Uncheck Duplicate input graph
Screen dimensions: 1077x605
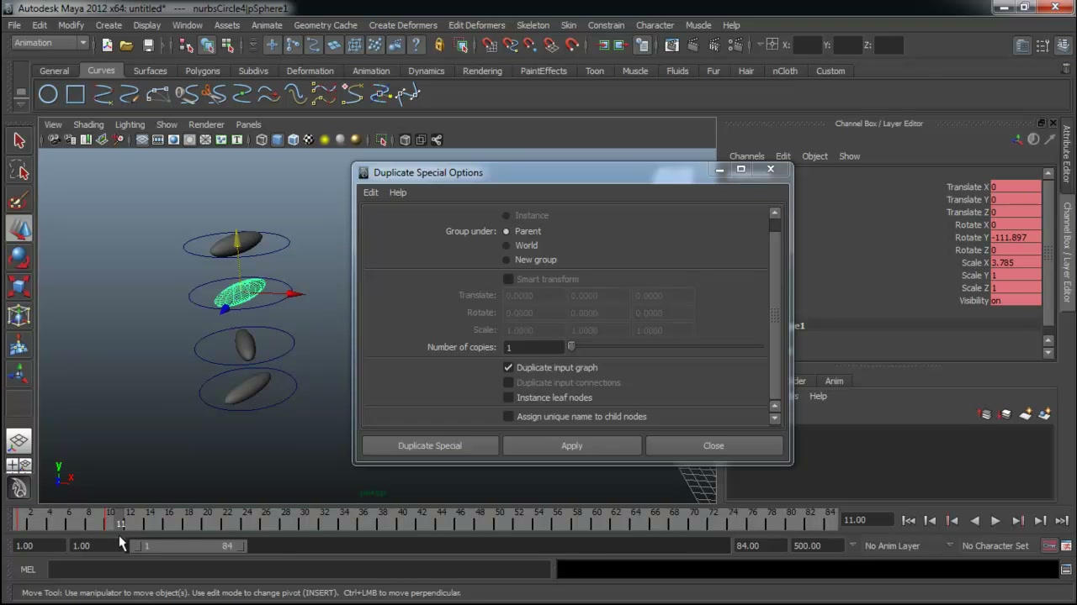coord(508,367)
